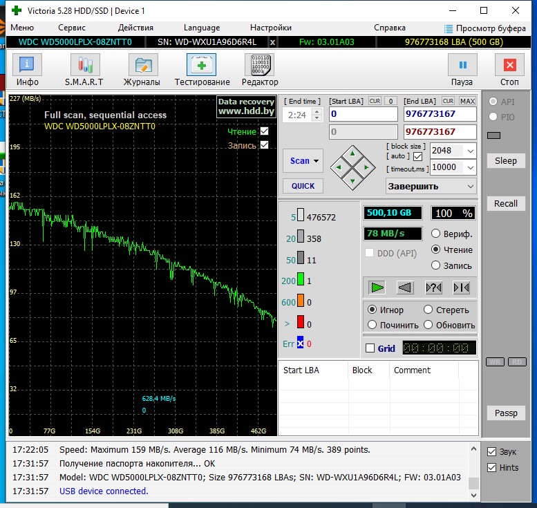Increase End time with up stepper

point(317,112)
